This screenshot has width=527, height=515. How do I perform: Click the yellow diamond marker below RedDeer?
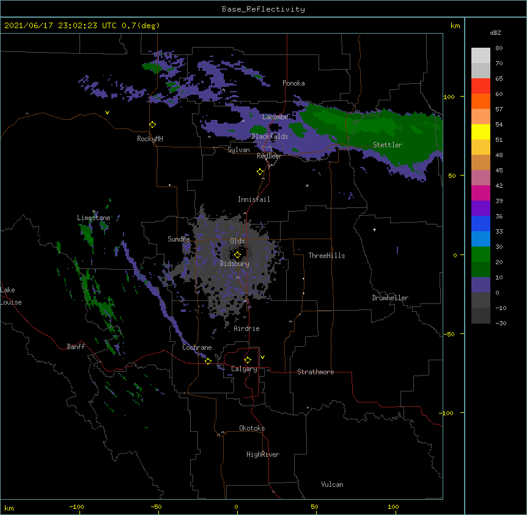260,172
